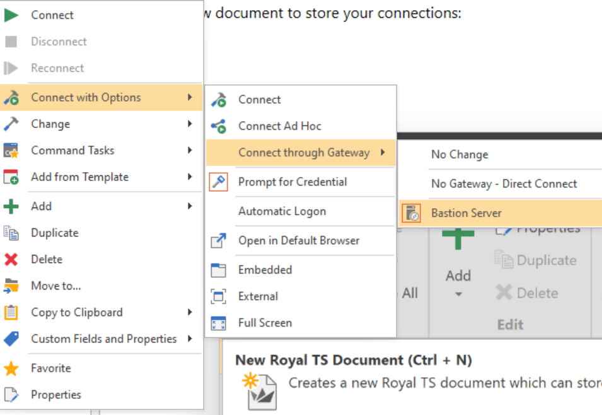Click the red Delete X icon
Screen dimensions: 602x415
(11, 259)
